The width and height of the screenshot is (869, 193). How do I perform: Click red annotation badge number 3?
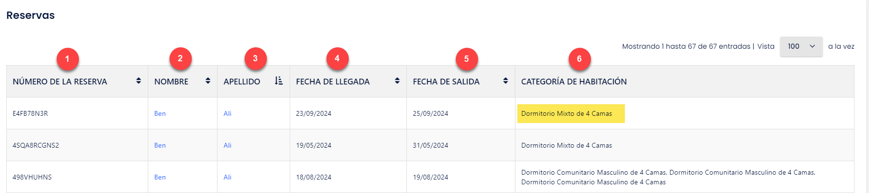(255, 58)
